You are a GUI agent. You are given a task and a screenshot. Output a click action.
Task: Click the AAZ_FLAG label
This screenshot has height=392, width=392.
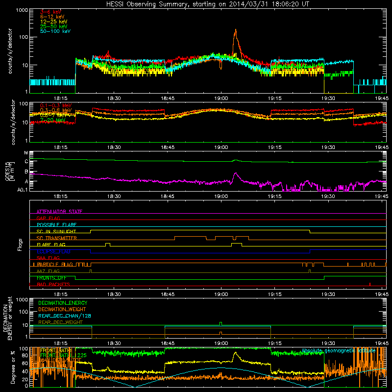coord(48,271)
